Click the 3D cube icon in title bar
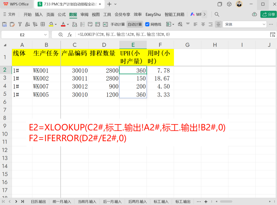 point(229,4)
